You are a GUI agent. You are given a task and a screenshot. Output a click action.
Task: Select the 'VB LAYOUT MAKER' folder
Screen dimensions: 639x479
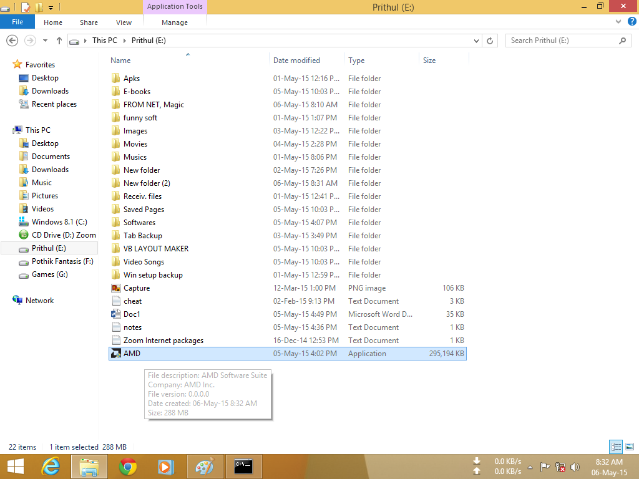point(155,248)
